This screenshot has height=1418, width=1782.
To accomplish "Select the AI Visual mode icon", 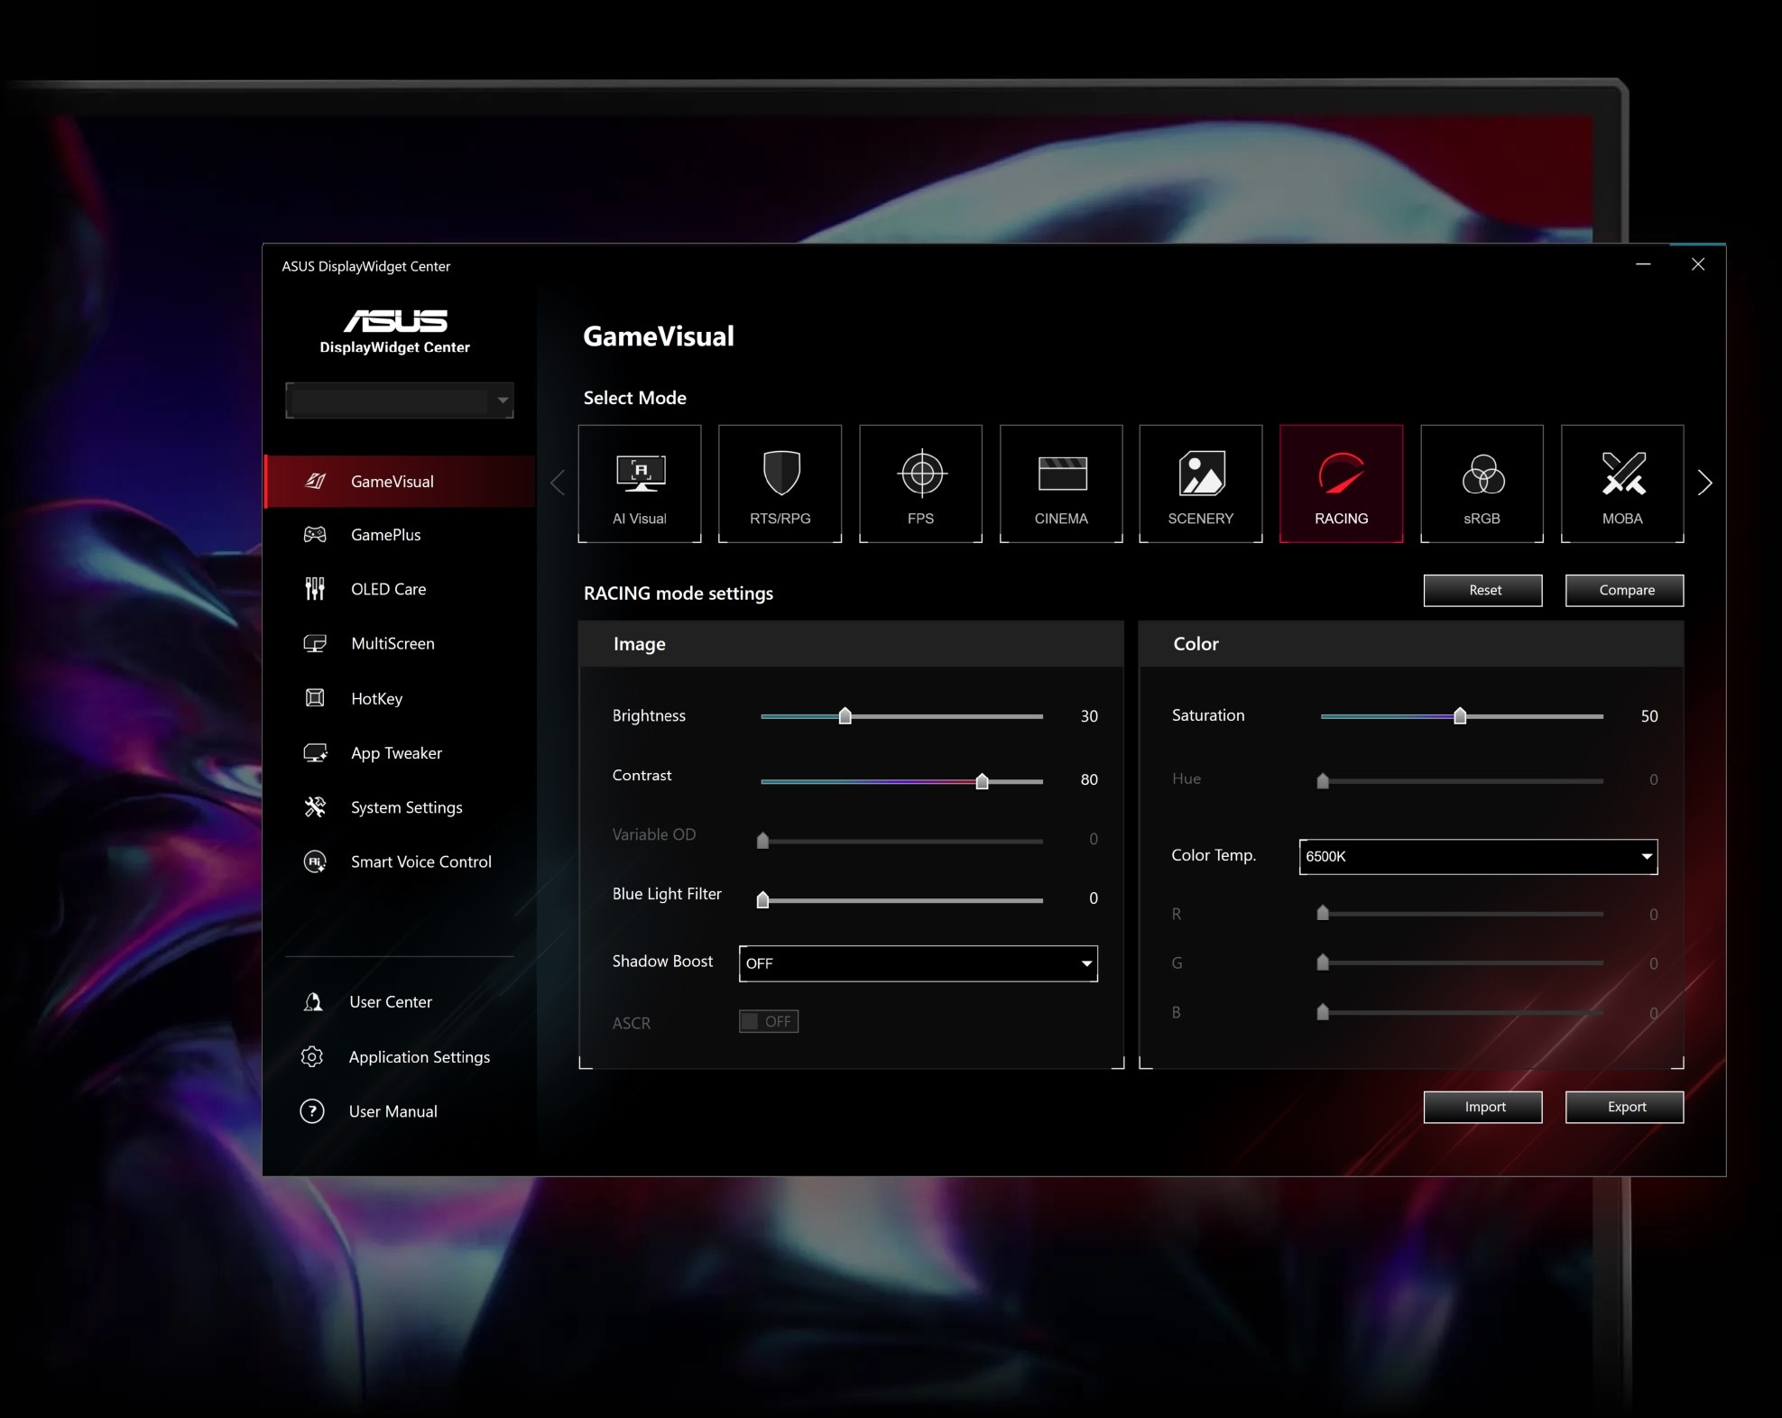I will coord(640,483).
